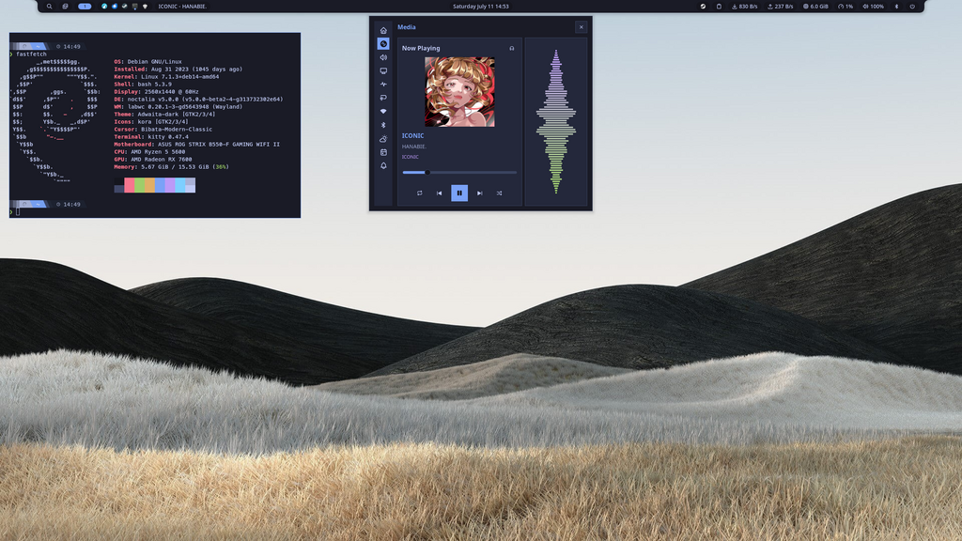Pause the currently playing track

[x=459, y=193]
